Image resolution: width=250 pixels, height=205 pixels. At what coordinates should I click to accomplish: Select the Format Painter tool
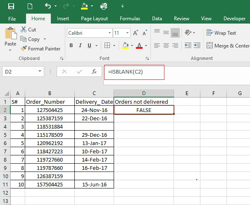(x=40, y=48)
